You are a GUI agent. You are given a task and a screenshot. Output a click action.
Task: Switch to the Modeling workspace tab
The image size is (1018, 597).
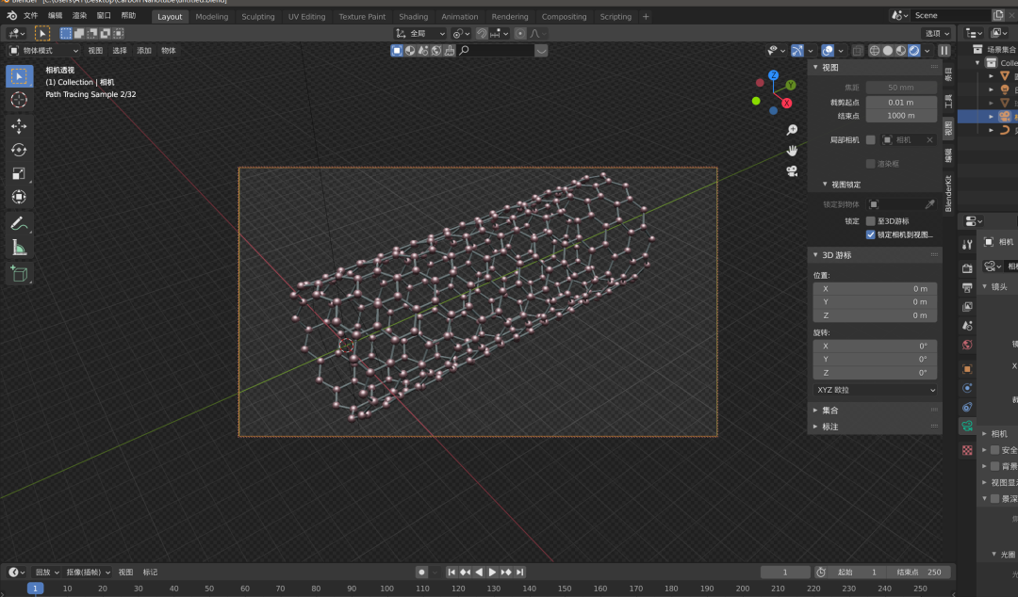212,17
